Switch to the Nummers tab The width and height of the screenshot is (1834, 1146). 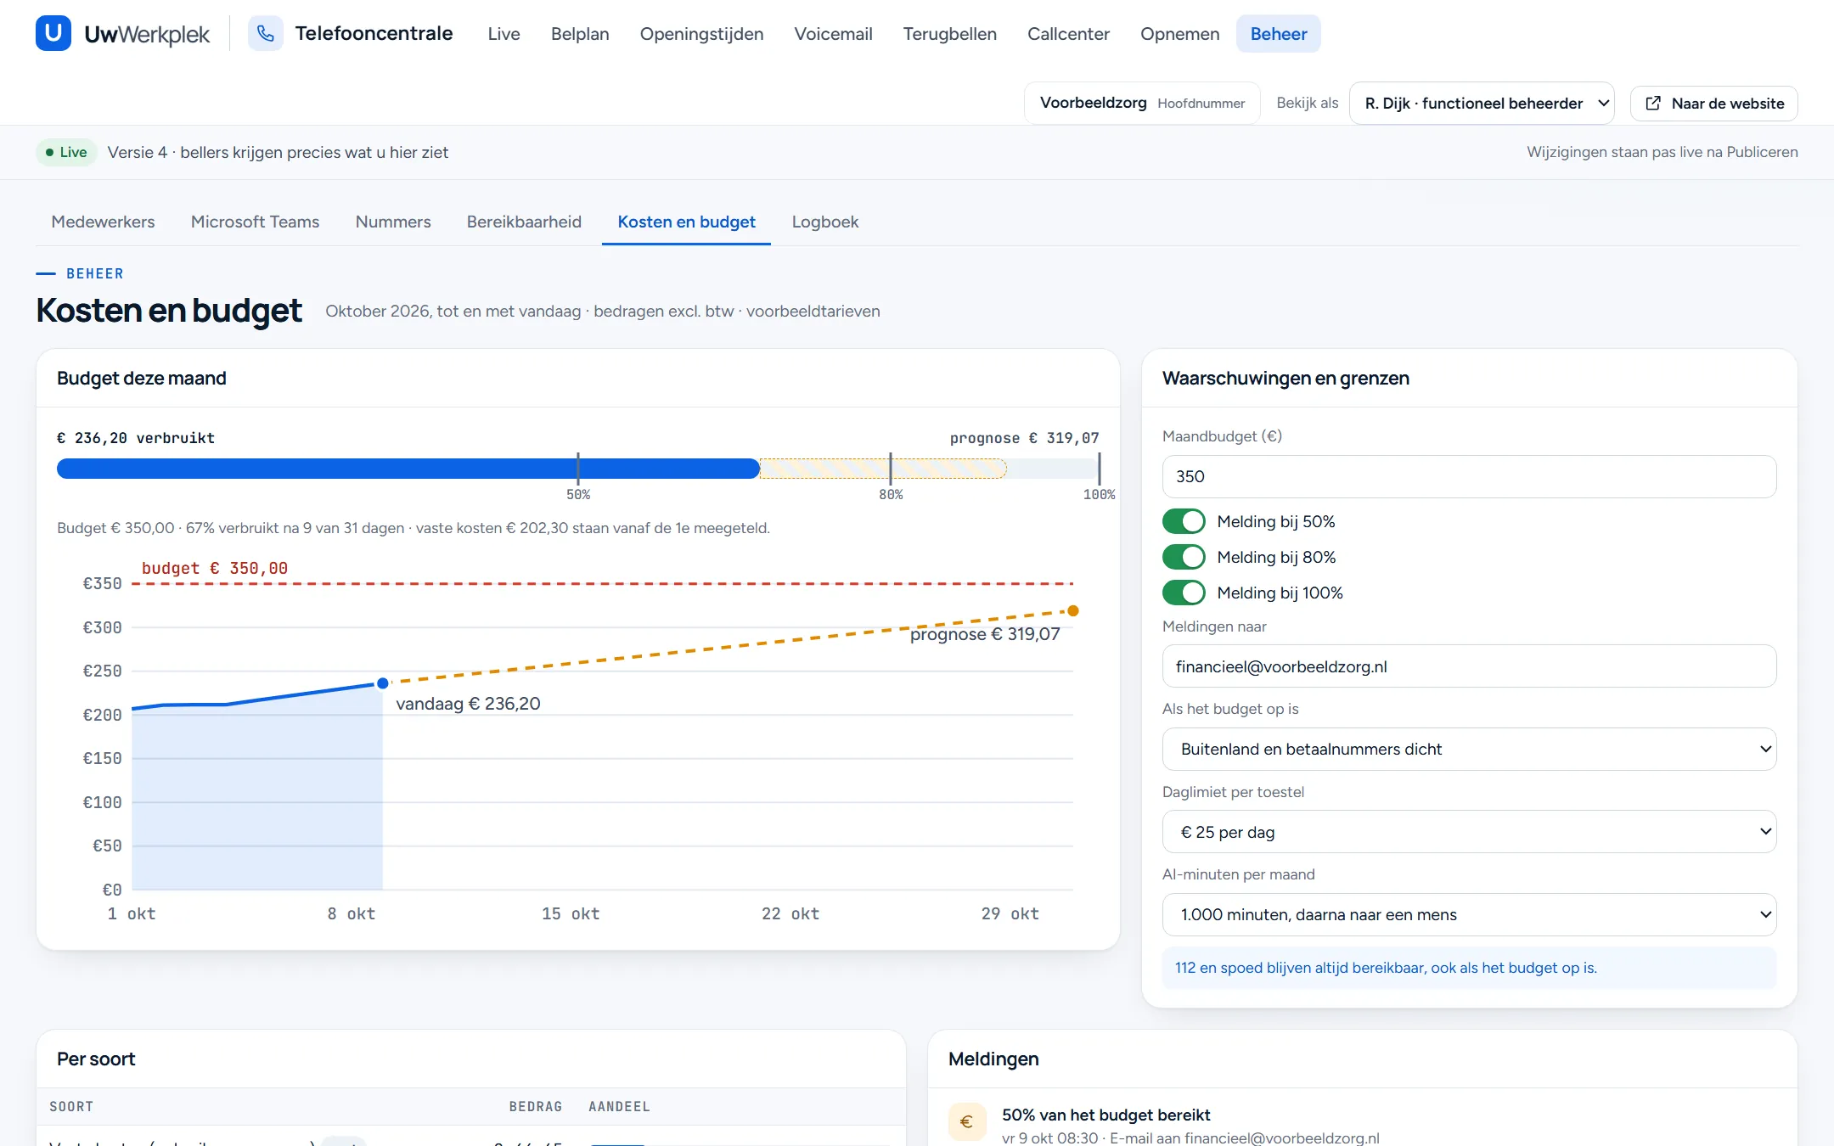[393, 222]
